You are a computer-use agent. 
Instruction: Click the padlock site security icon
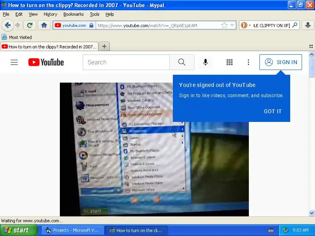[x=91, y=25]
